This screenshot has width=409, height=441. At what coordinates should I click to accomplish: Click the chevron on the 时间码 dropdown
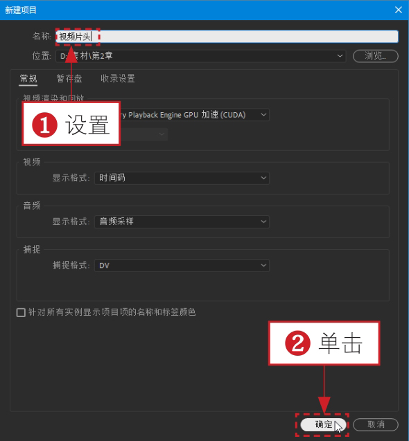click(263, 178)
